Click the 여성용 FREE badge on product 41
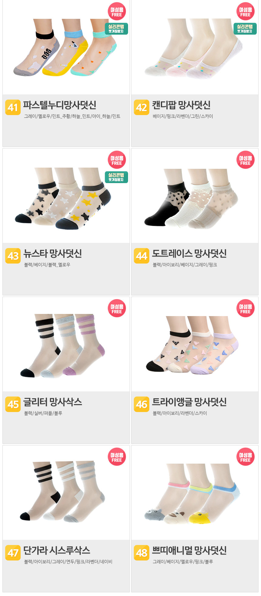This screenshot has height=596, width=261. pyautogui.click(x=117, y=11)
